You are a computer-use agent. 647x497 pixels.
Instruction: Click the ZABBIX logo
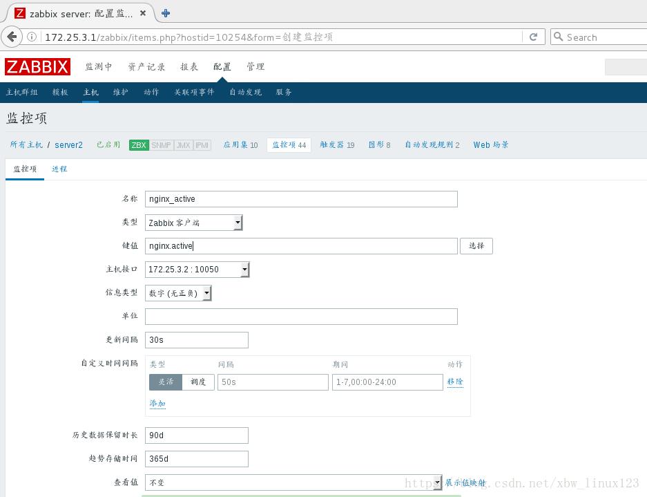[x=37, y=67]
